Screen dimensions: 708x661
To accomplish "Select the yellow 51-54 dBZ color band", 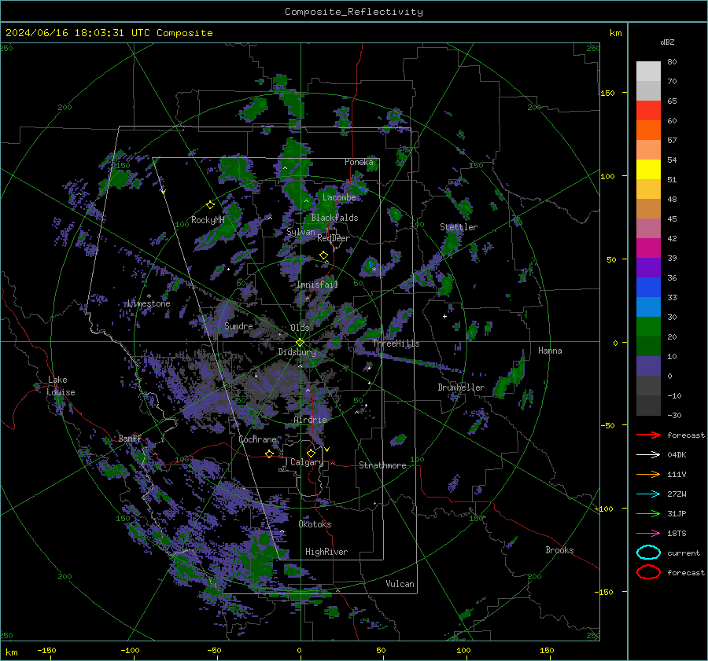I will (x=648, y=170).
